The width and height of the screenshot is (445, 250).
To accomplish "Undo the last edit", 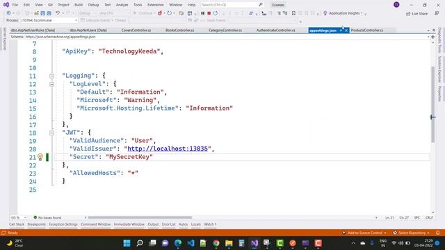I will [58, 13].
